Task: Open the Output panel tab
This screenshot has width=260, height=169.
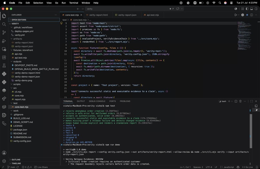Action: coord(81,101)
